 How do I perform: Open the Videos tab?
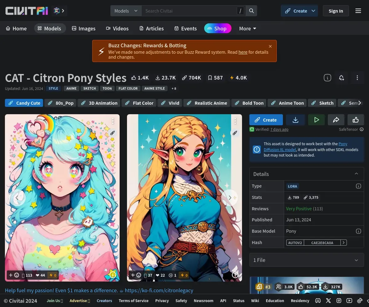117,29
